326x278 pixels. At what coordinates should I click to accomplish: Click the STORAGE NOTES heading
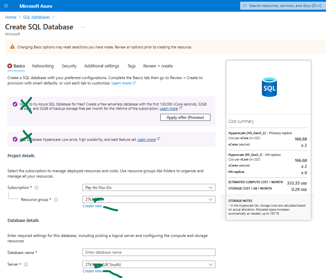coord(240,201)
